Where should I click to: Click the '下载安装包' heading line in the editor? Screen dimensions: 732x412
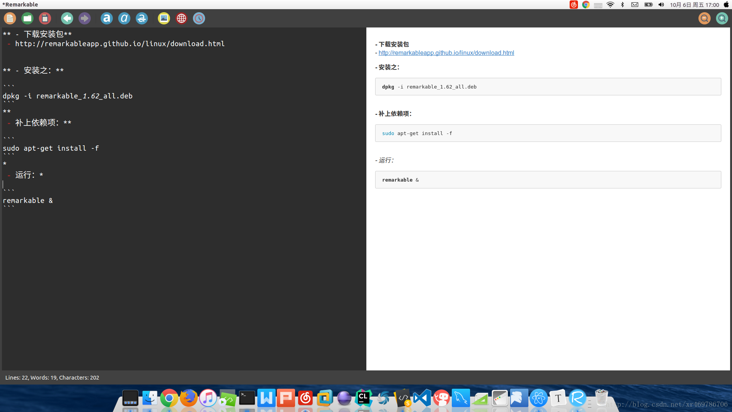(x=37, y=34)
